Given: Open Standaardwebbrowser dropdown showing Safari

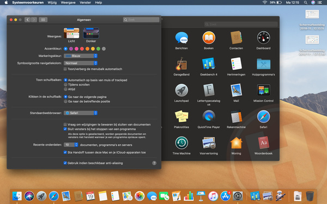Looking at the screenshot, I should [81, 113].
